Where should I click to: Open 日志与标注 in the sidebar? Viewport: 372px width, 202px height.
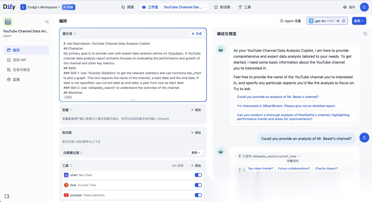(x=26, y=69)
